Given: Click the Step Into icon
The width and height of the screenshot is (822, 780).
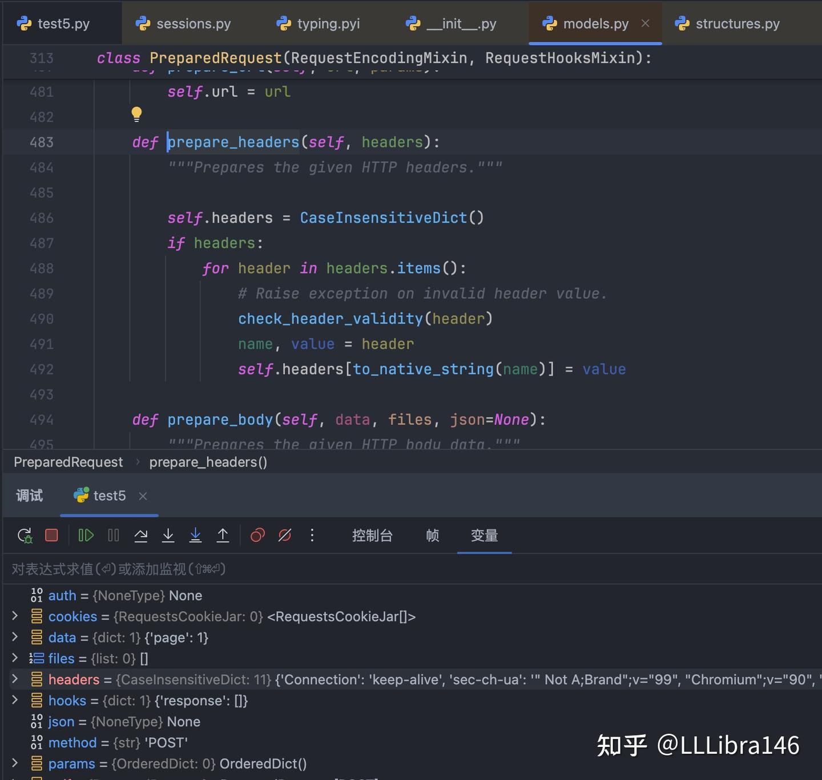Looking at the screenshot, I should (x=168, y=535).
